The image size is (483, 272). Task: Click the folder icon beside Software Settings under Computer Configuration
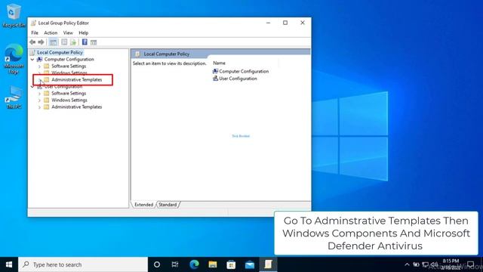tap(47, 66)
